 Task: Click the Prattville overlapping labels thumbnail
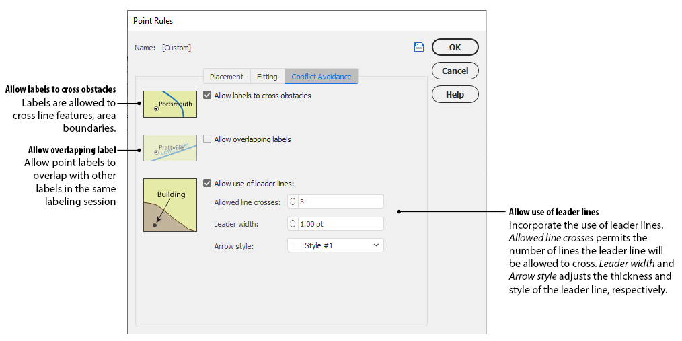(x=170, y=148)
